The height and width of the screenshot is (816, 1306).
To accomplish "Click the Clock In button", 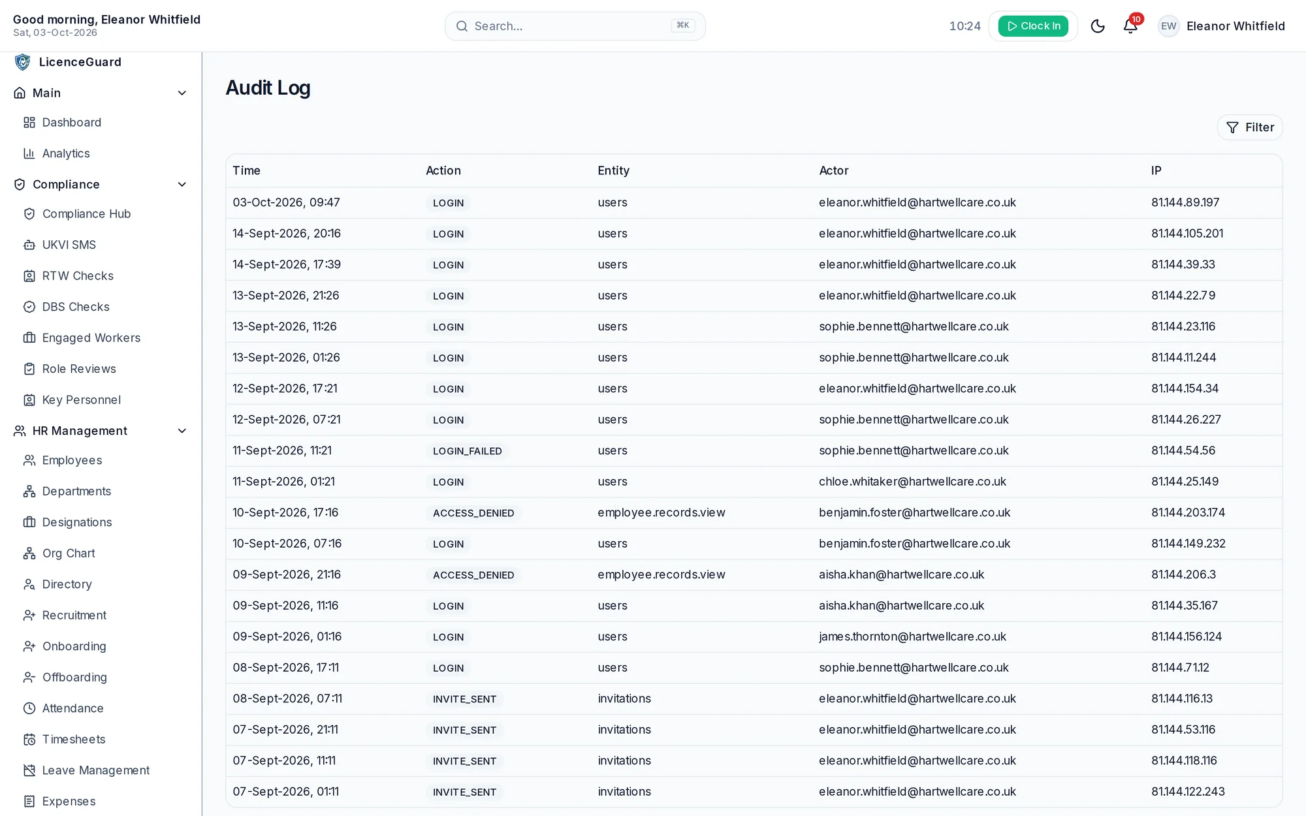I will tap(1033, 26).
